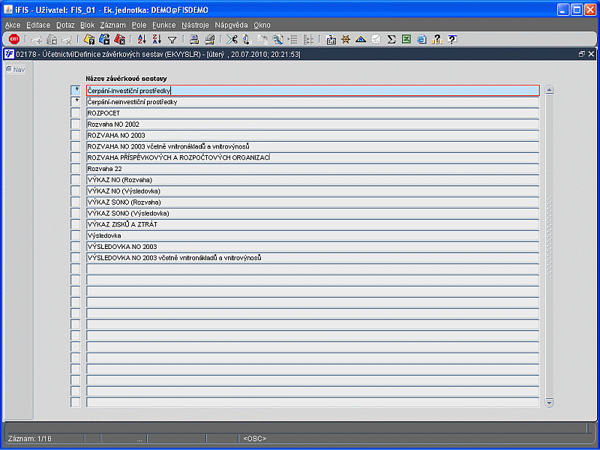The image size is (600, 450).
Task: Click the funnel filter icon
Action: [x=172, y=40]
